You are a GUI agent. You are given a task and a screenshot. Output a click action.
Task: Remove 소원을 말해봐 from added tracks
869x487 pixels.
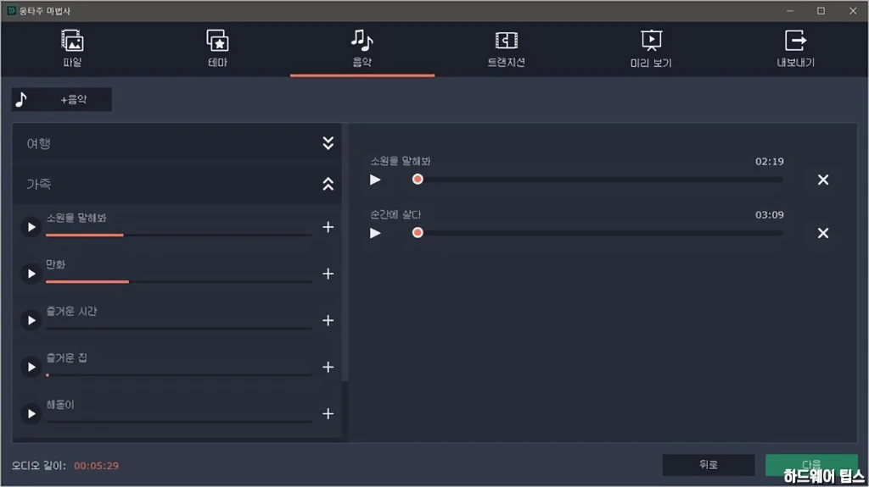point(823,180)
